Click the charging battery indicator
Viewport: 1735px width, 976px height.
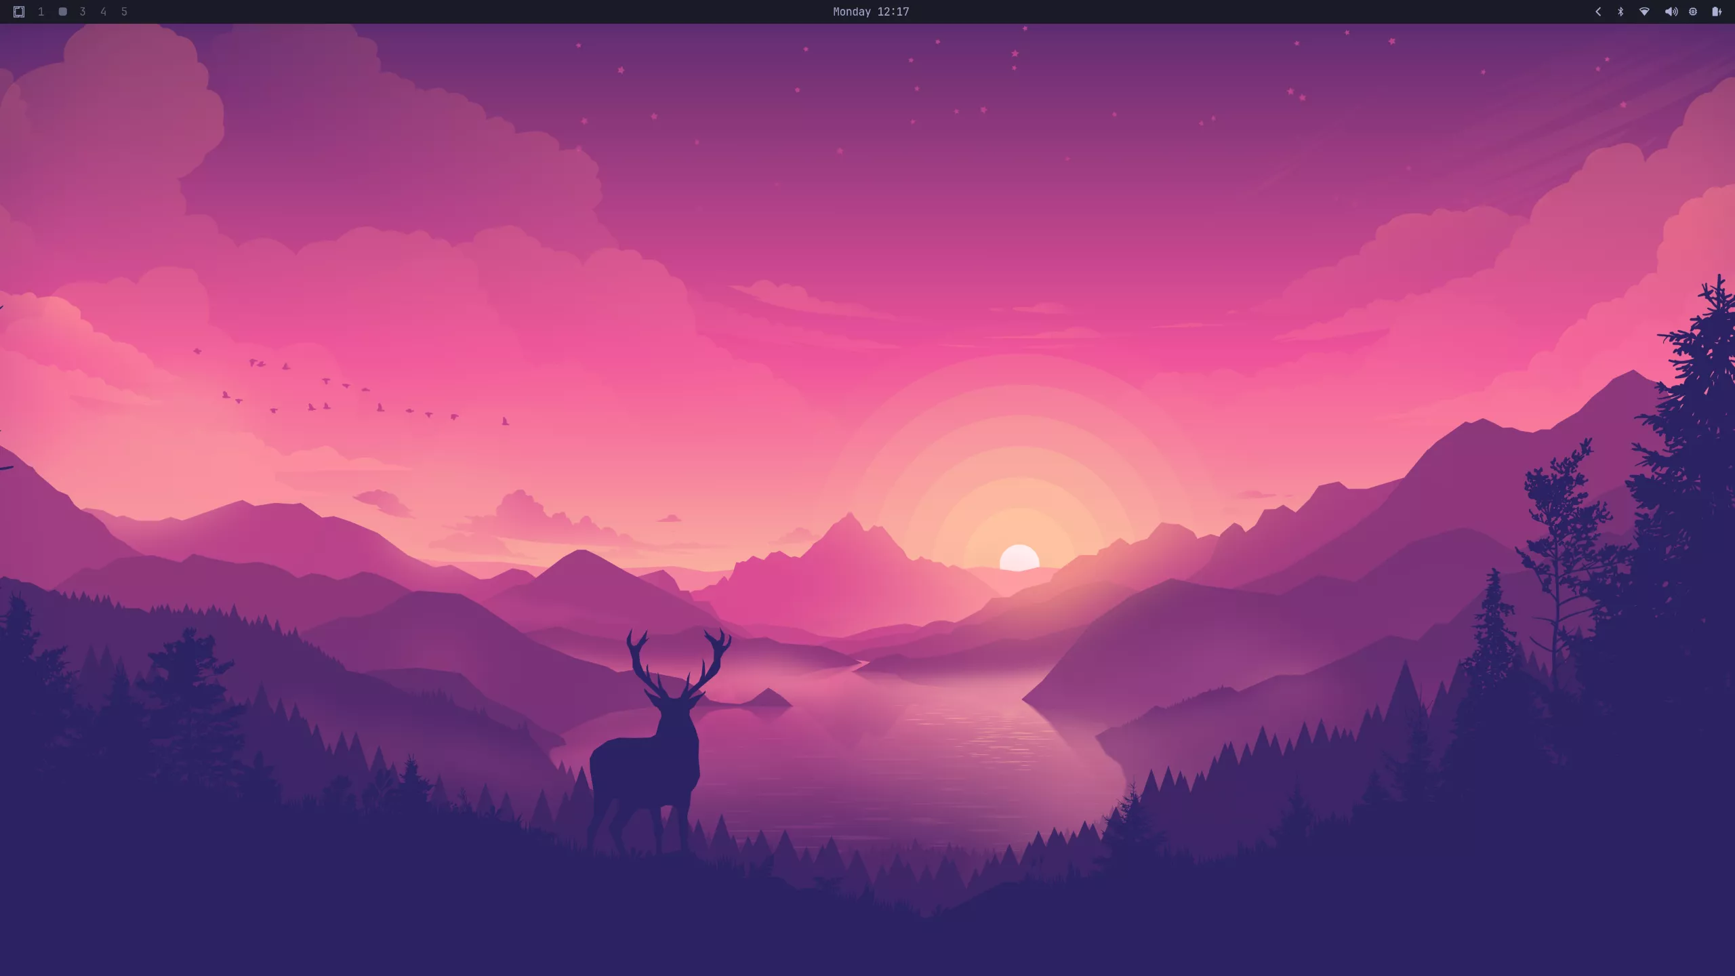[1716, 12]
